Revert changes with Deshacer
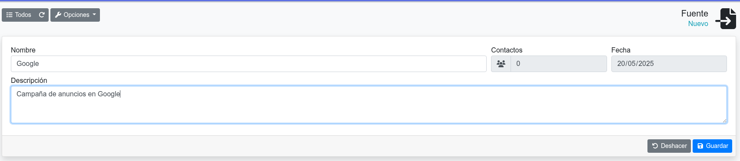740x161 pixels. 669,146
